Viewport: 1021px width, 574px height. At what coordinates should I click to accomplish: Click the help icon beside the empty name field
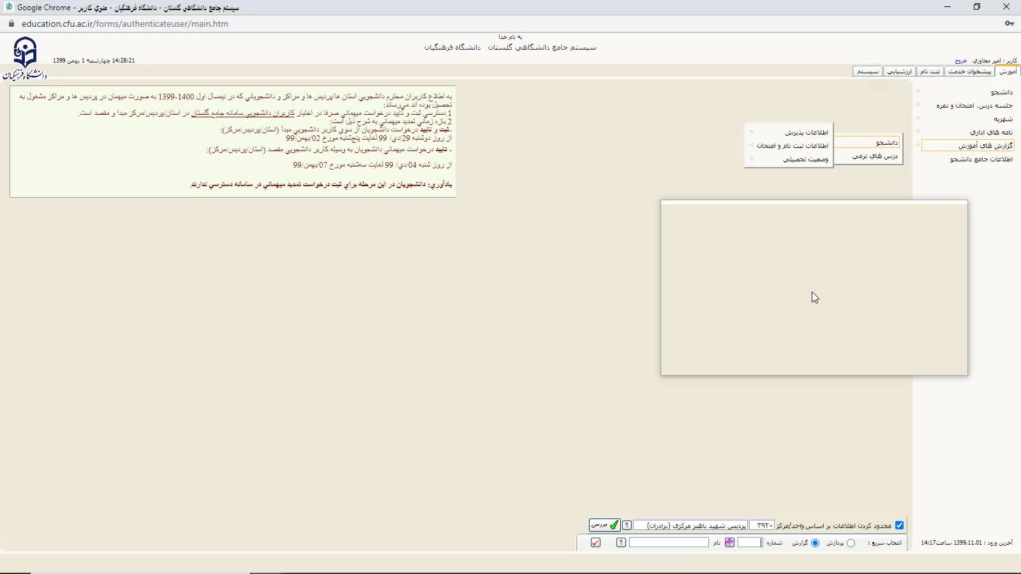[x=621, y=543]
